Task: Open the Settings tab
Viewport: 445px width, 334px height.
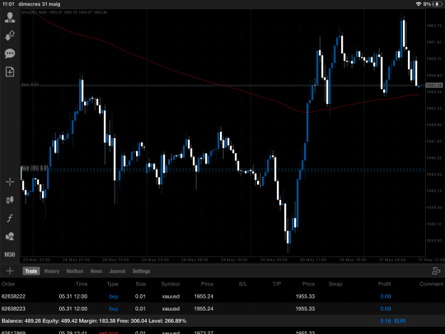Action: pyautogui.click(x=141, y=271)
